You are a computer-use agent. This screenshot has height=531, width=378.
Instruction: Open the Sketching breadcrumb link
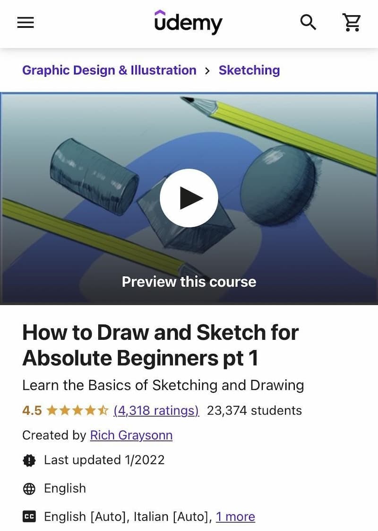(249, 70)
